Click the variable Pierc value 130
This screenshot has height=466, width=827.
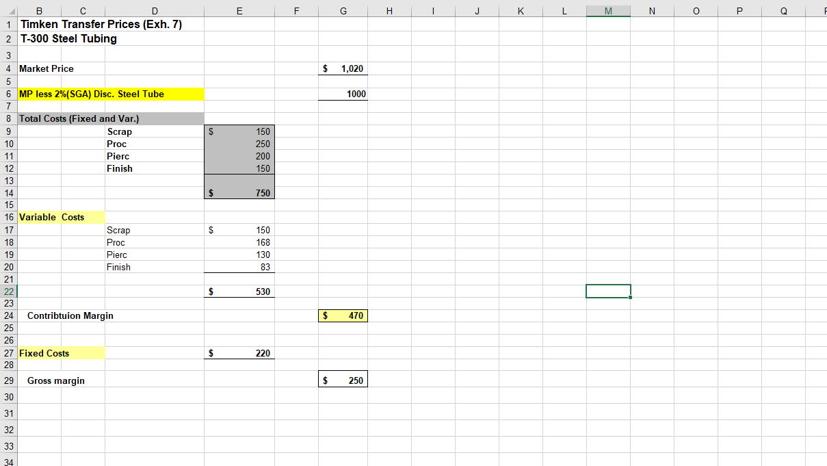pyautogui.click(x=239, y=255)
